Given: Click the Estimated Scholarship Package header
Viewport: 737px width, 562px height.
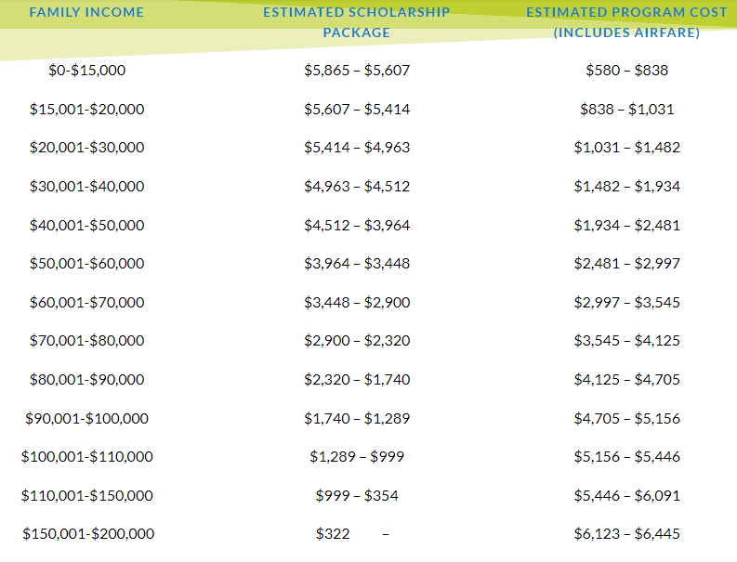Looking at the screenshot, I should point(357,22).
